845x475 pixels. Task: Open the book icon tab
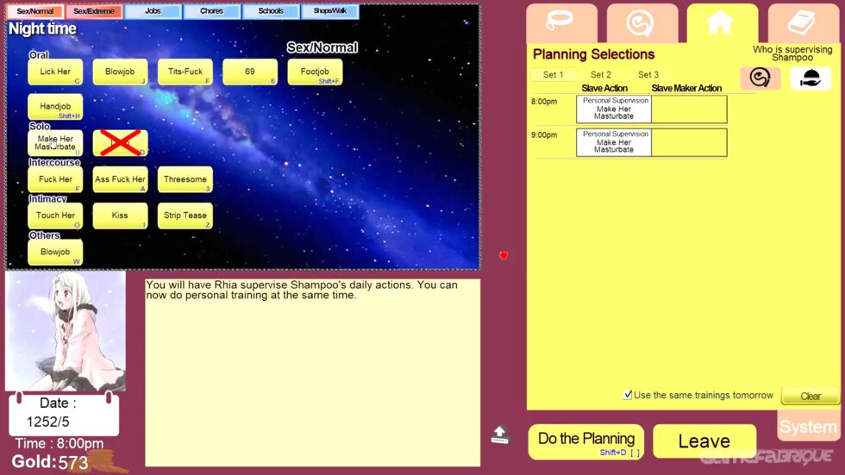pos(803,23)
